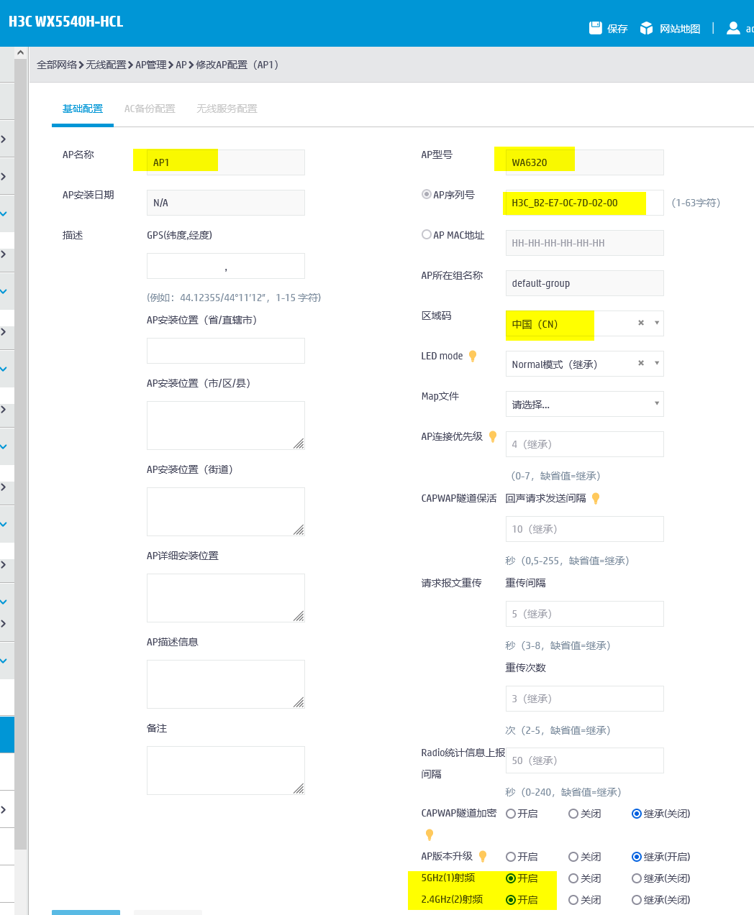Click the AP安装日期 N/A field
754x915 pixels.
(226, 203)
